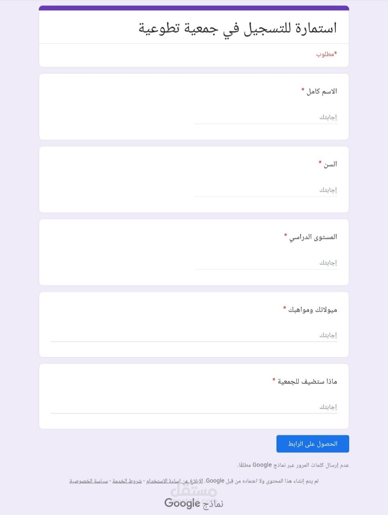The height and width of the screenshot is (515, 388).
Task: Click the الاسم كامل answer field
Action: pos(266,117)
